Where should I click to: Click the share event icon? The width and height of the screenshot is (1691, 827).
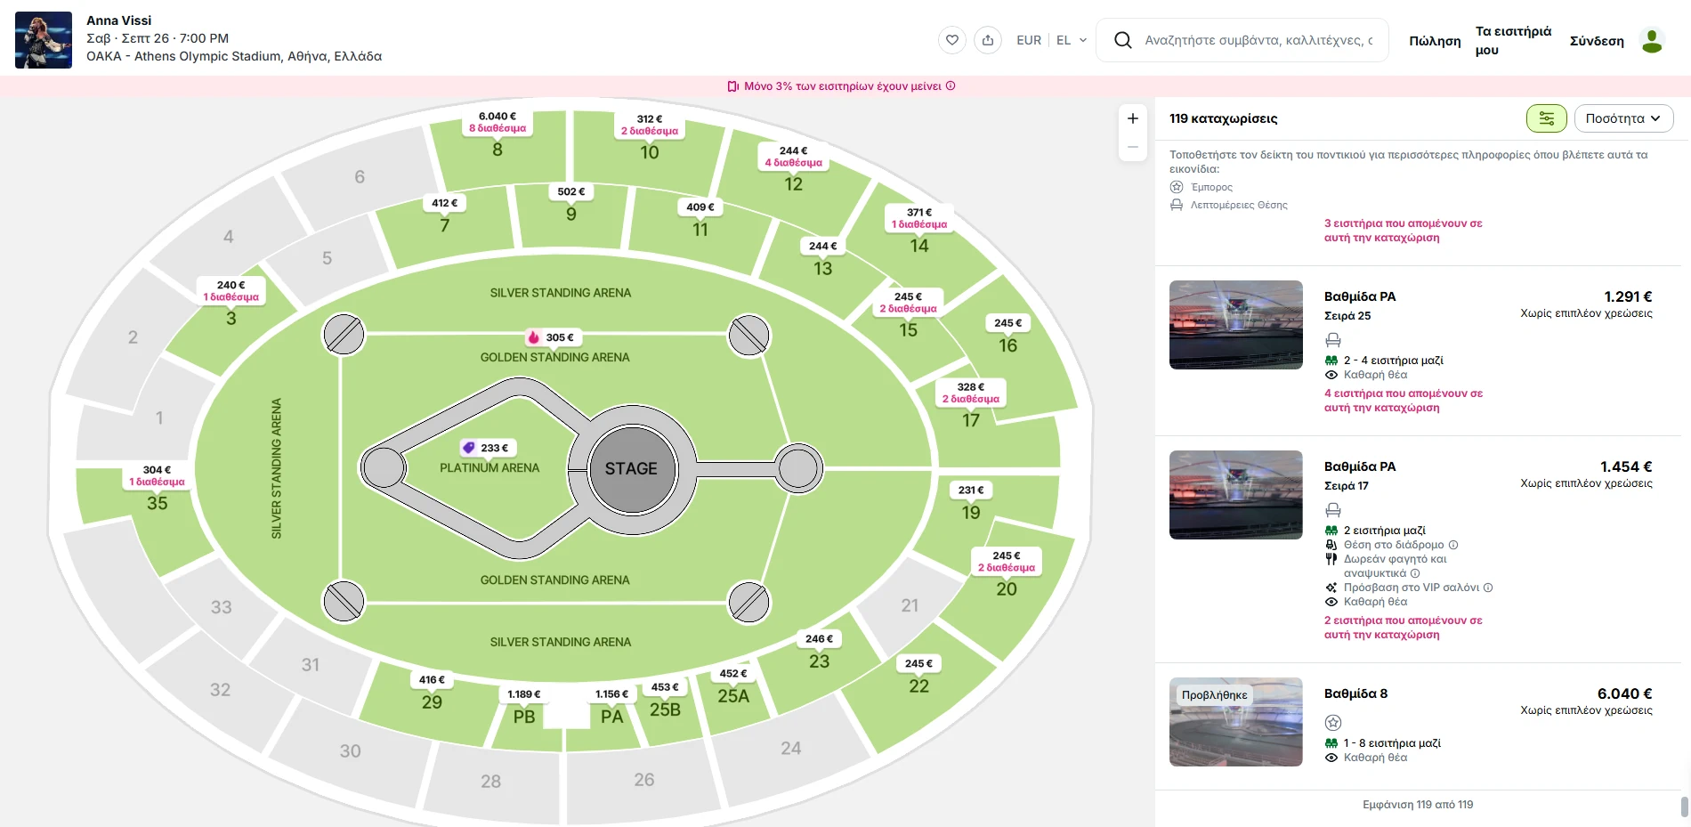[x=988, y=40]
